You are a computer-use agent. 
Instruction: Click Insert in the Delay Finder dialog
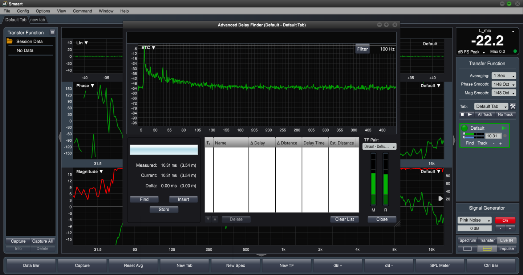pyautogui.click(x=183, y=199)
